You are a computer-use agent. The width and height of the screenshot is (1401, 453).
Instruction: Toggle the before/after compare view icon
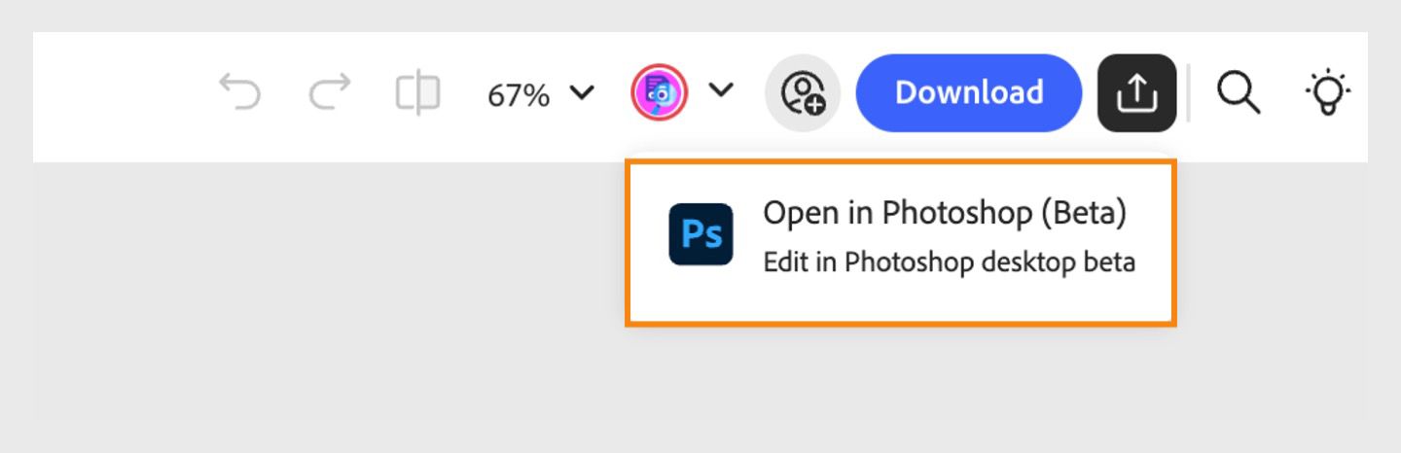[417, 93]
